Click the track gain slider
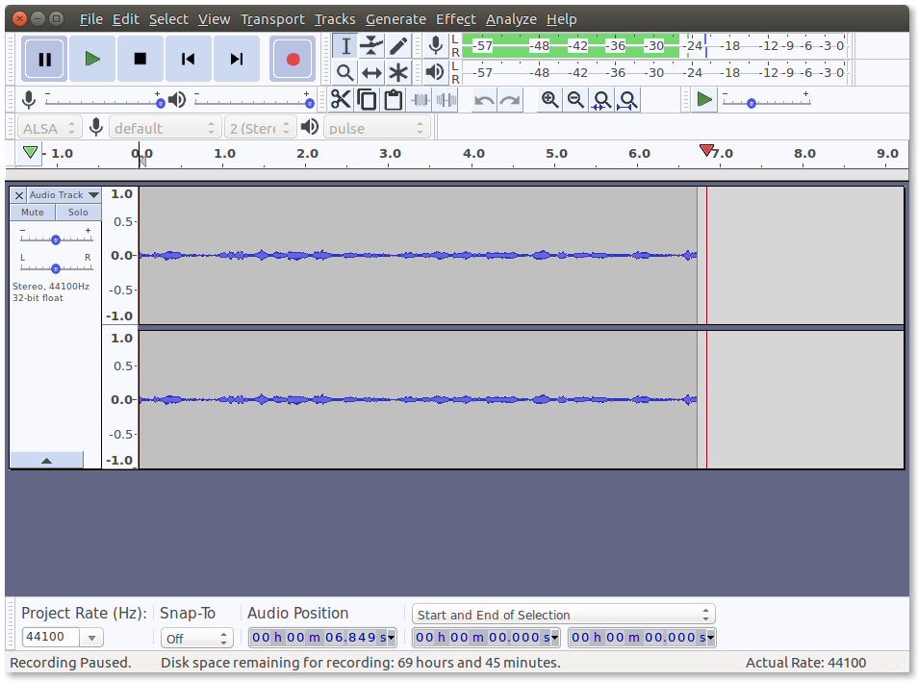Image resolution: width=918 pixels, height=681 pixels. pyautogui.click(x=56, y=240)
